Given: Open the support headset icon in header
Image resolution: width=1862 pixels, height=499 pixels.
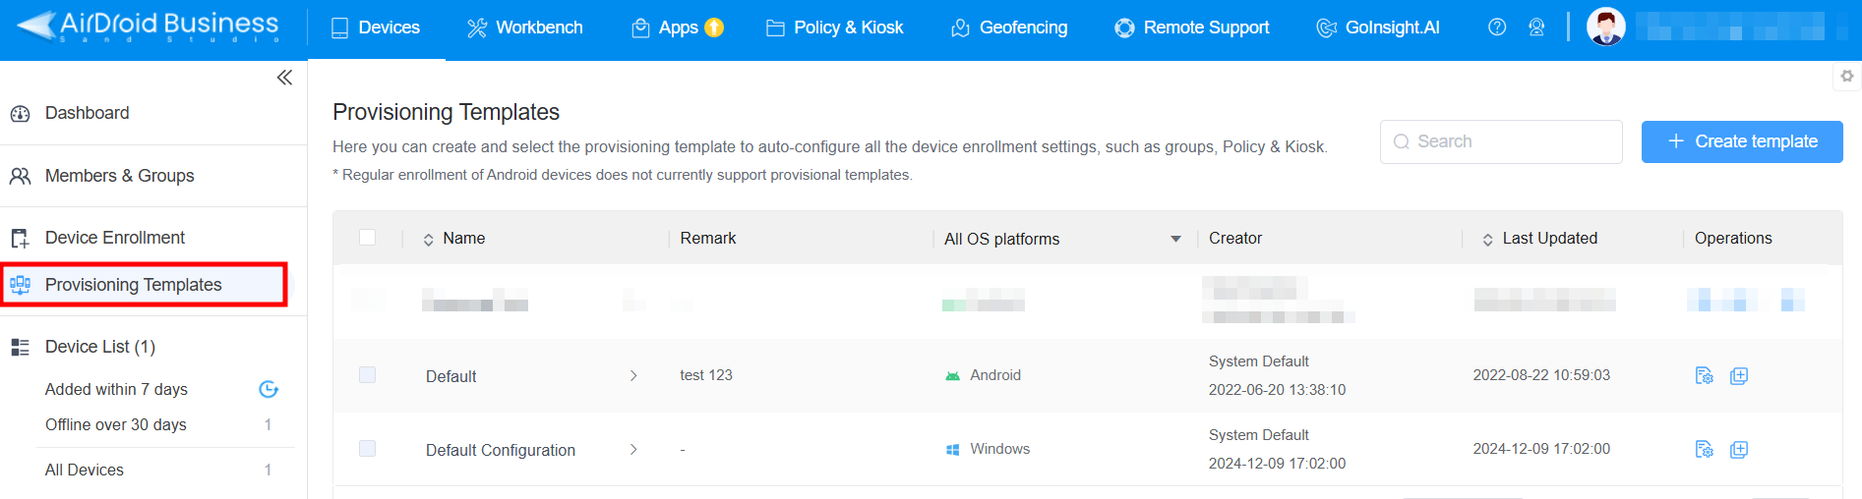Looking at the screenshot, I should 1536,28.
